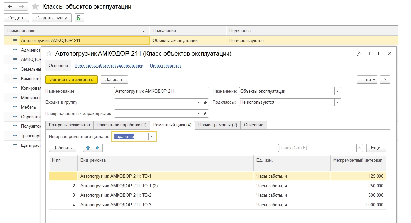Expand the Входит в группу dropdown arrow
The image size is (411, 223).
point(199,102)
